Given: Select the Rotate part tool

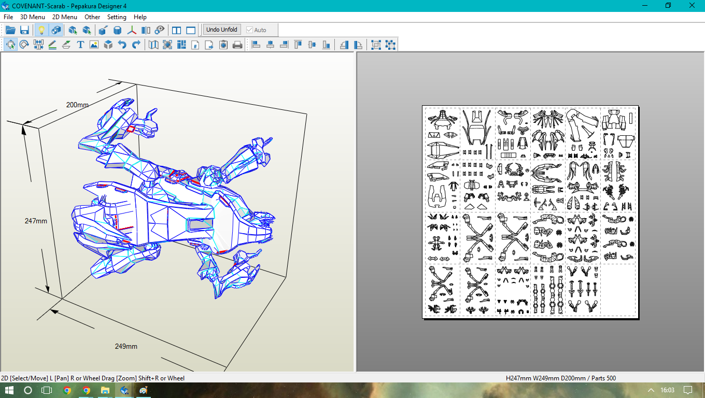Looking at the screenshot, I should pos(24,45).
